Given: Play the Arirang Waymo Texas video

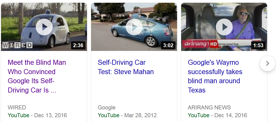Looking at the screenshot, I should click(224, 27).
